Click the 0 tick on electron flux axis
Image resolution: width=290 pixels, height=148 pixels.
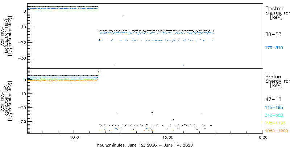coord(25,12)
